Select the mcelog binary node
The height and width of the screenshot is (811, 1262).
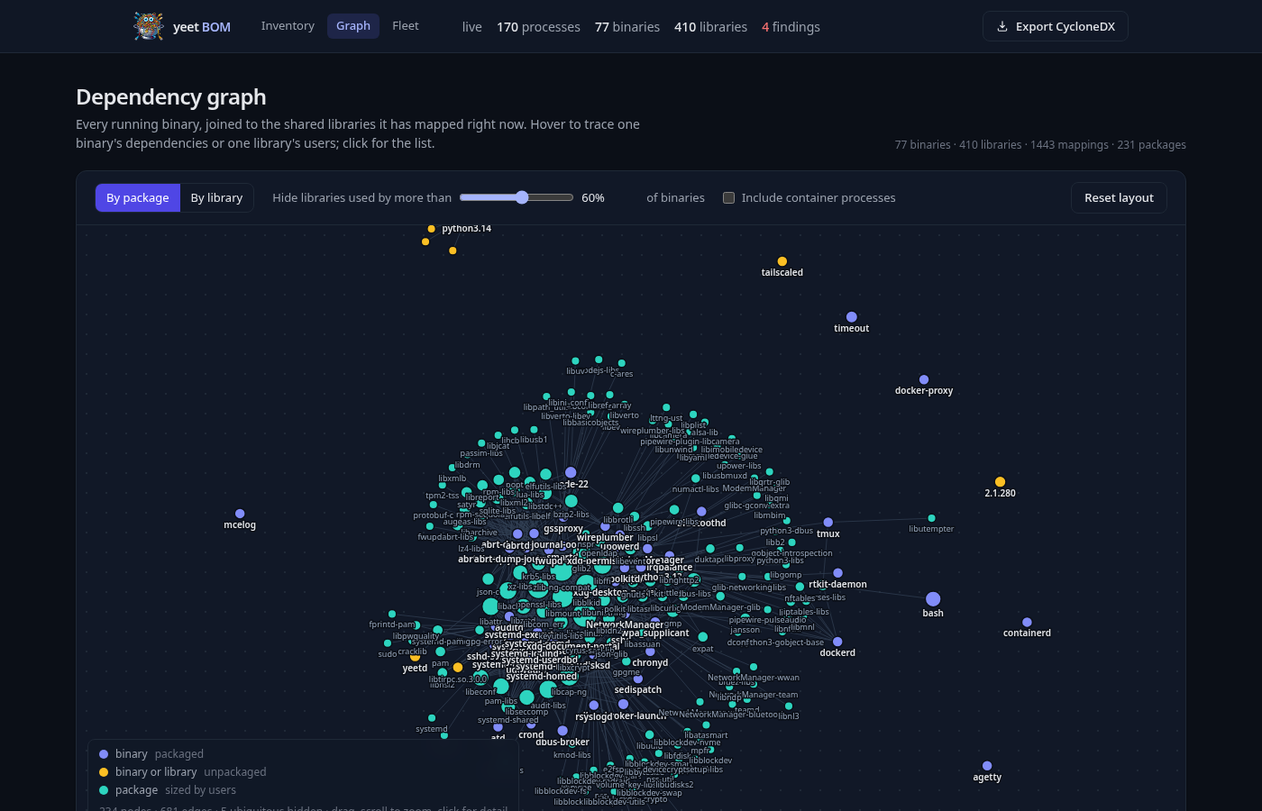240,514
